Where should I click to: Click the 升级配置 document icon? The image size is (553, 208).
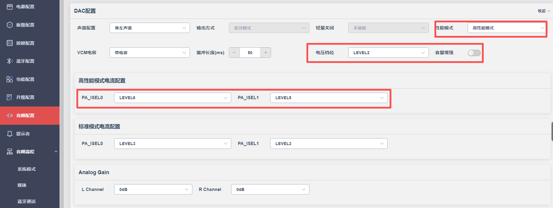click(10, 97)
